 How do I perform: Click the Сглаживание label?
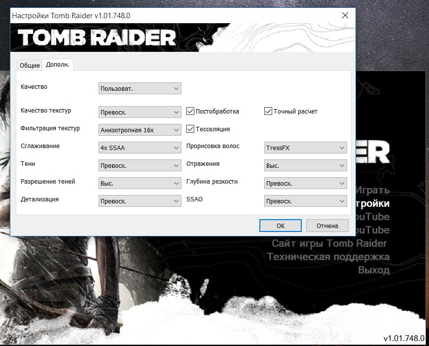pos(40,146)
